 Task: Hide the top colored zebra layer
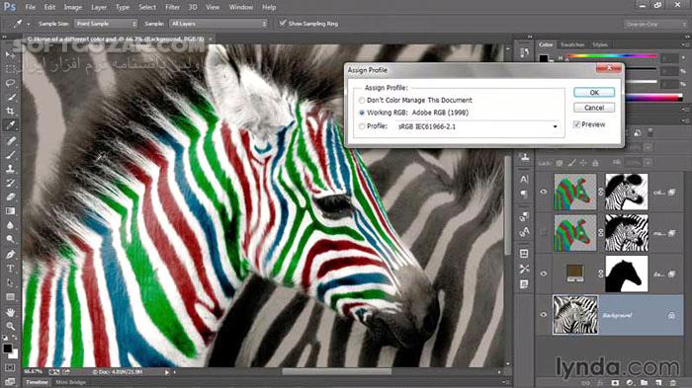point(544,192)
